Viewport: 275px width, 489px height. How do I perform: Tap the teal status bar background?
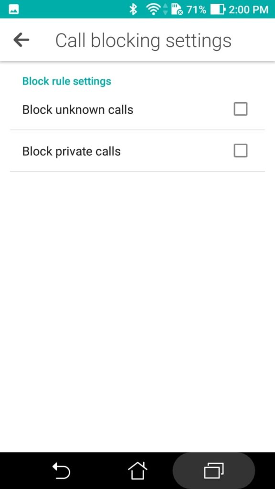pyautogui.click(x=75, y=10)
